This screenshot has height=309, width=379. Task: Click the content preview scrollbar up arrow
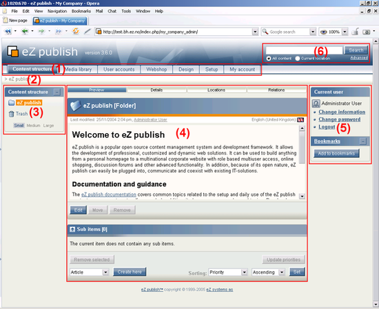coord(302,128)
